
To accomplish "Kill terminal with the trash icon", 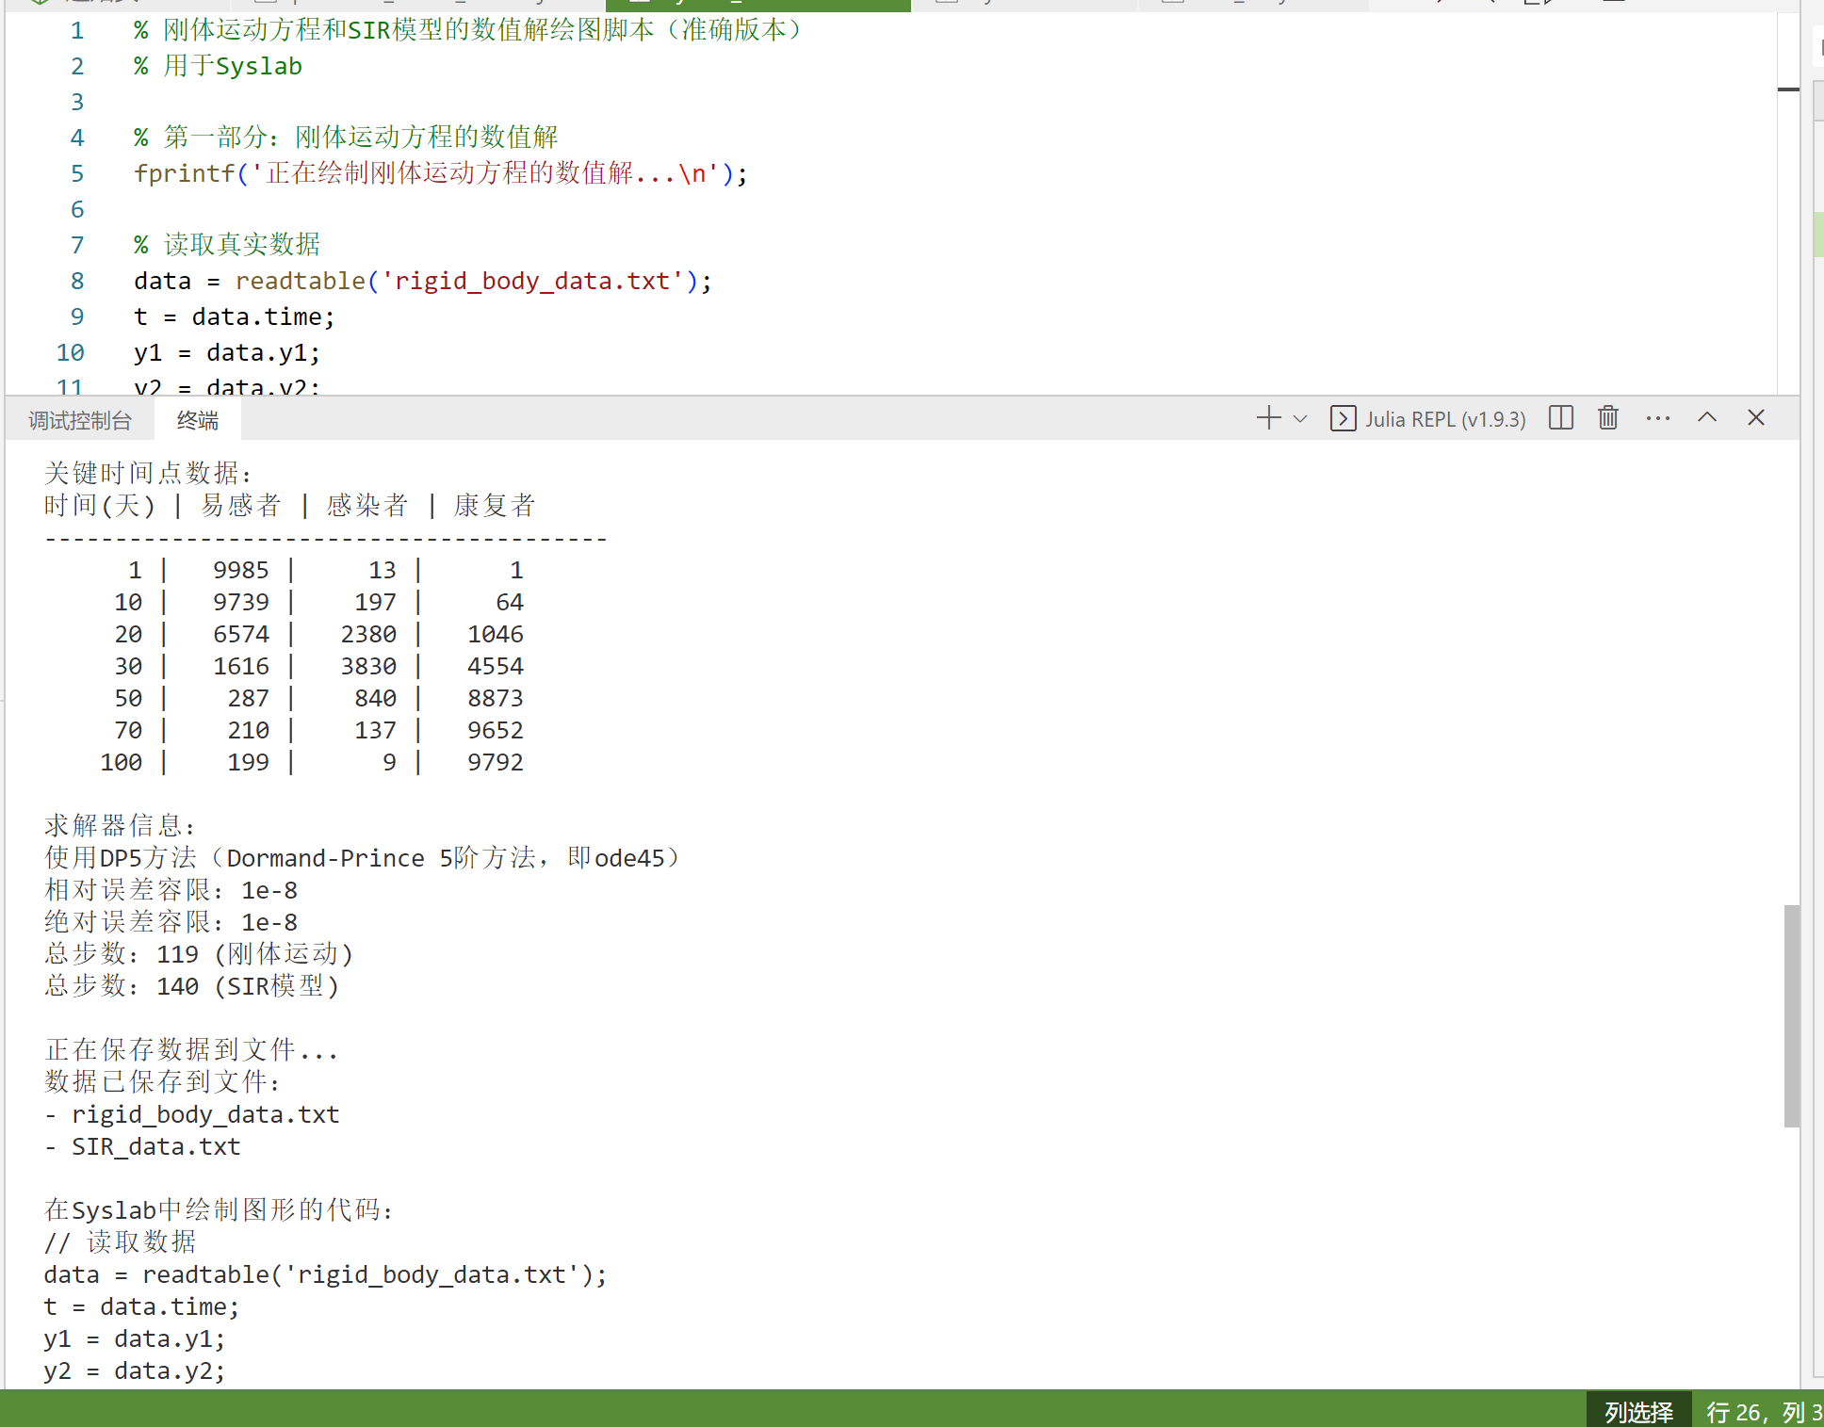I will [x=1608, y=418].
